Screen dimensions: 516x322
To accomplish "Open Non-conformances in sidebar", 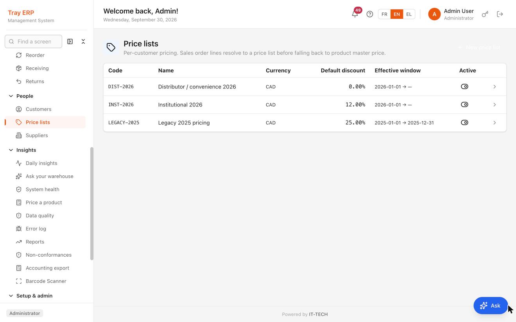I will tap(46, 255).
